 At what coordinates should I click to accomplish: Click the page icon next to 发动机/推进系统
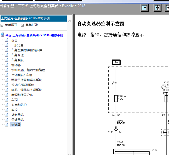(x=7, y=85)
